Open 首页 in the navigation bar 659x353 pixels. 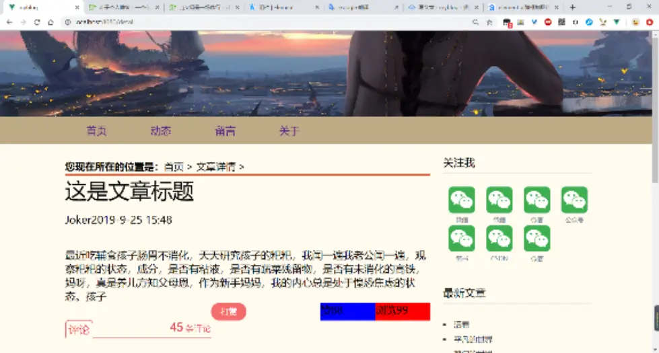click(x=96, y=131)
